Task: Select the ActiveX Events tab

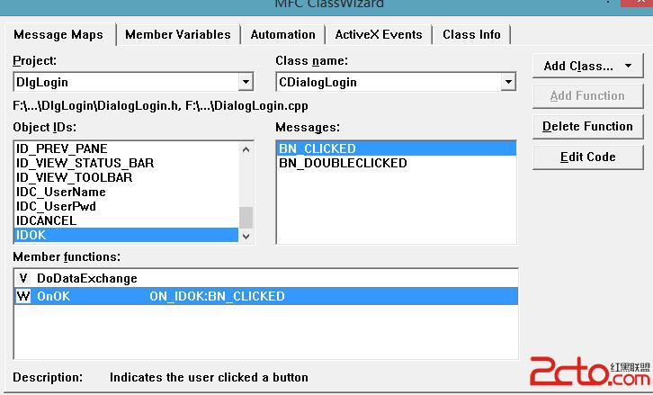Action: click(379, 34)
